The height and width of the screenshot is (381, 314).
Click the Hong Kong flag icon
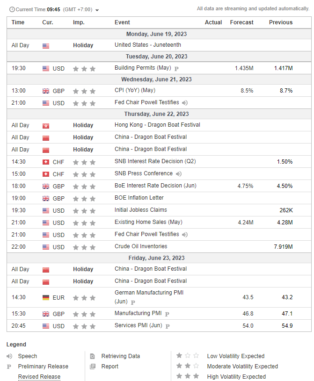coord(45,125)
